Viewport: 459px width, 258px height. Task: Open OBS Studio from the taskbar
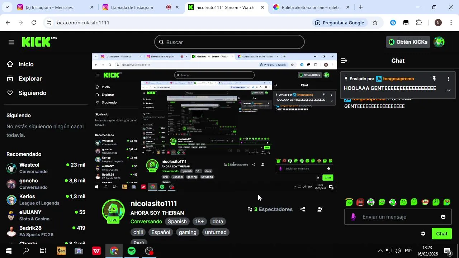(149, 251)
